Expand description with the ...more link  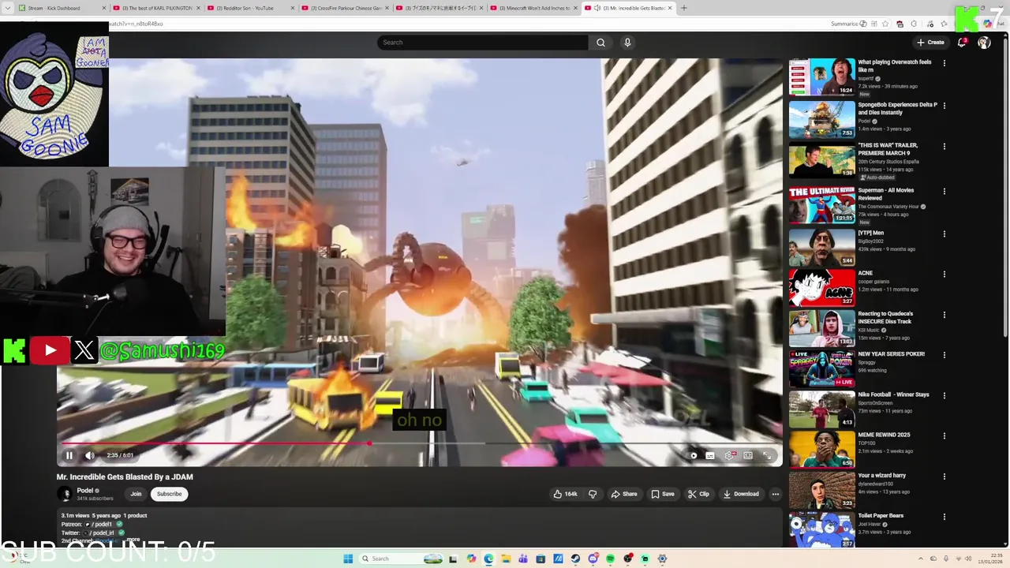[133, 540]
